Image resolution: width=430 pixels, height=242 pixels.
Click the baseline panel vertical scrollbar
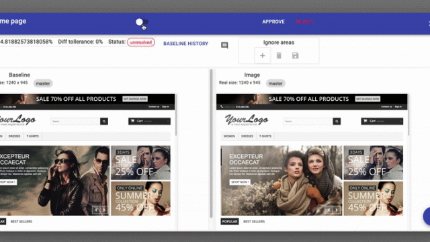[x=211, y=143]
